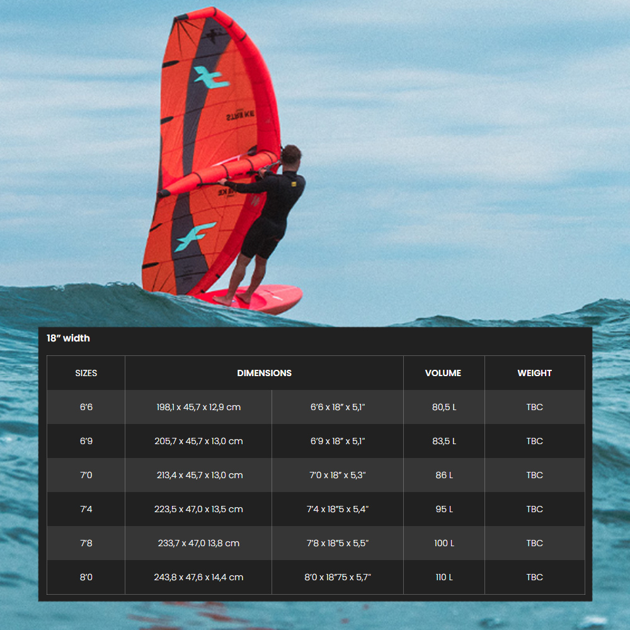Click the '243,8 x 47,6 x 14,4 cm' cell
The height and width of the screenshot is (630, 630).
(x=198, y=577)
